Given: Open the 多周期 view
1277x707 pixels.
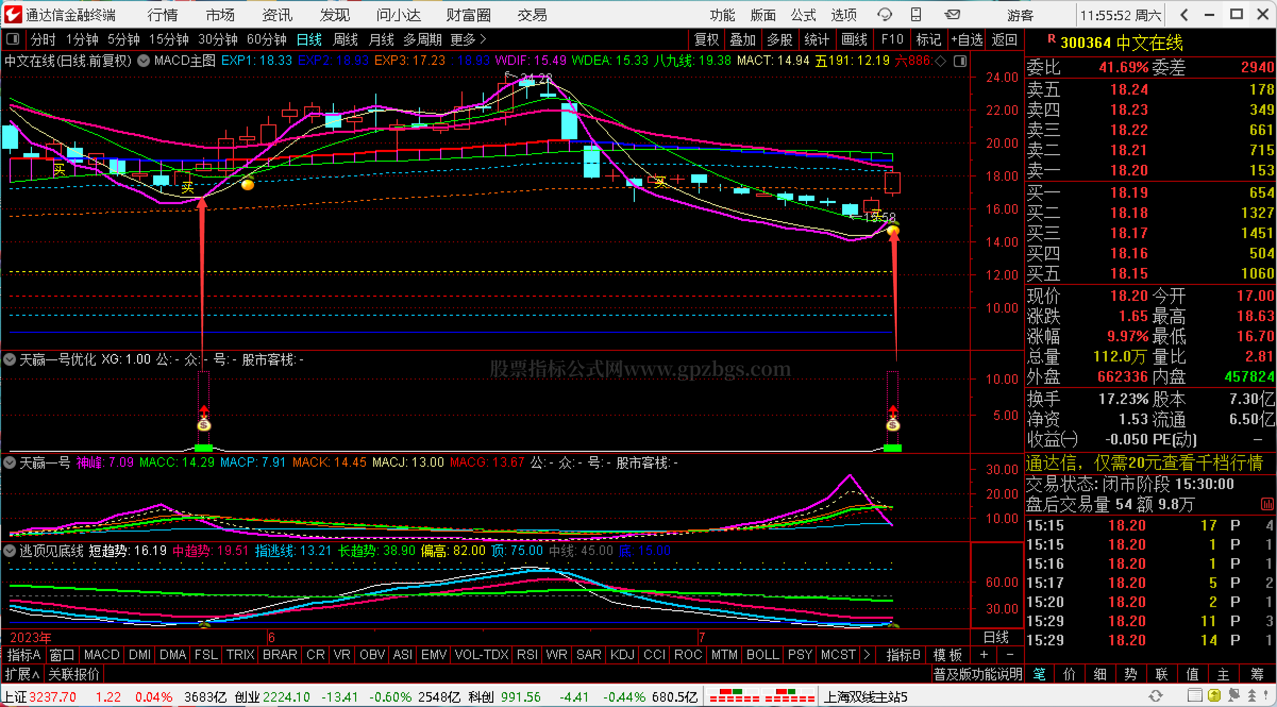Looking at the screenshot, I should [422, 39].
